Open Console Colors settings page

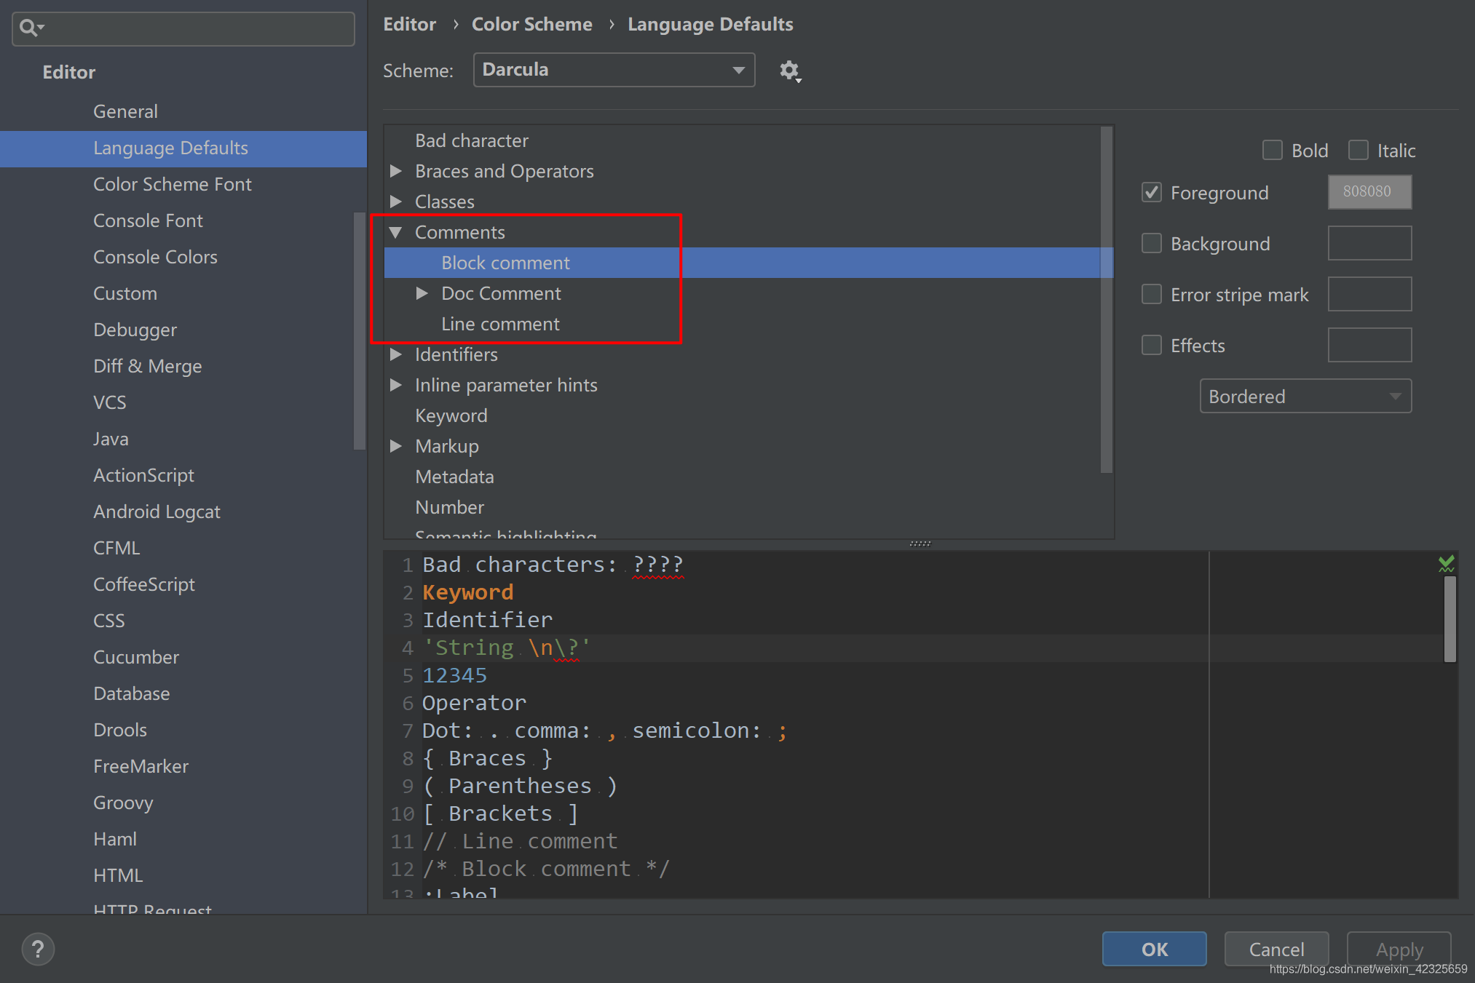(155, 257)
